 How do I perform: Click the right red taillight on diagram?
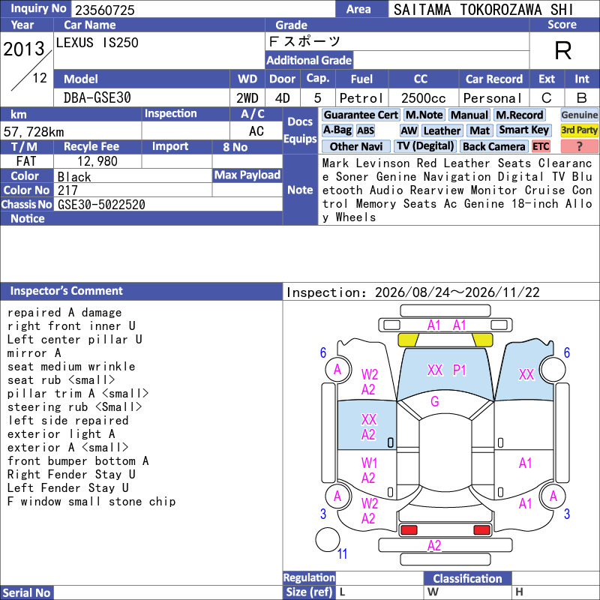point(481,529)
